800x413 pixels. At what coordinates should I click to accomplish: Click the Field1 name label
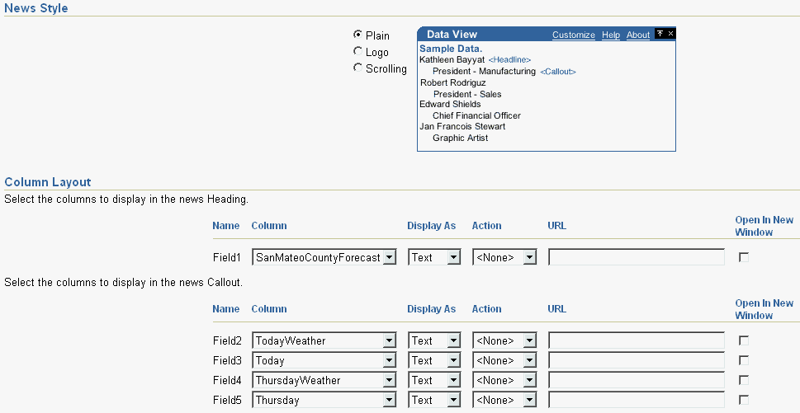click(x=227, y=257)
